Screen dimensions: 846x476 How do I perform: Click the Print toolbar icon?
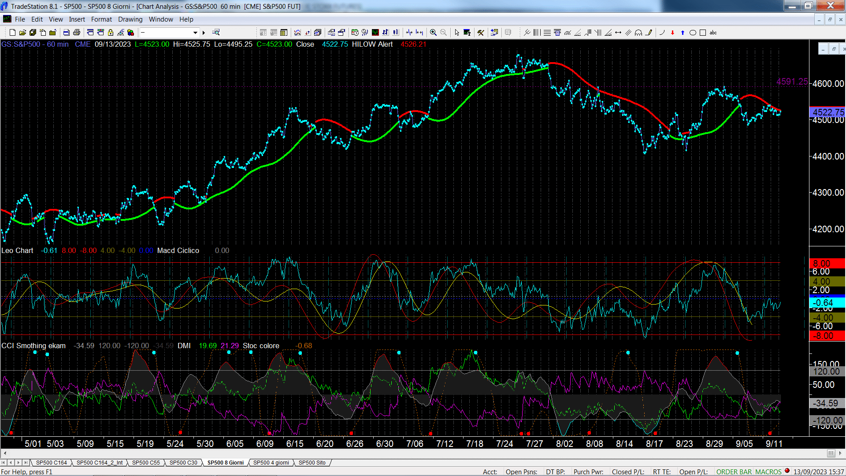point(76,32)
